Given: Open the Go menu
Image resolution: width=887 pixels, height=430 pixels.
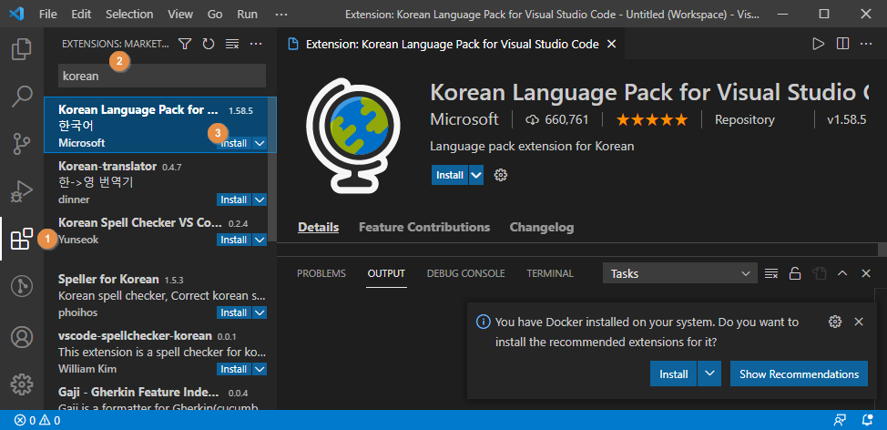Looking at the screenshot, I should (x=215, y=15).
